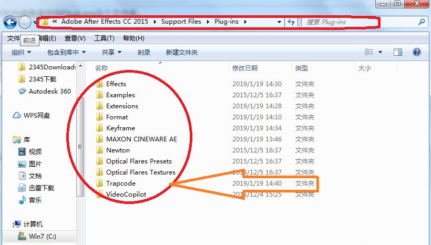Open recent pages dropdown beside Forward

point(35,22)
